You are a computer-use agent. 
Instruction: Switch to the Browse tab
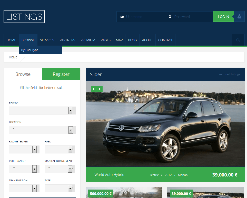coord(23,74)
